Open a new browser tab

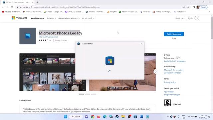pos(37,2)
